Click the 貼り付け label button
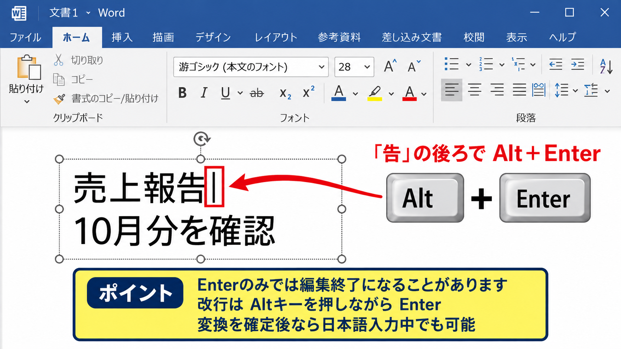This screenshot has height=349, width=621. click(26, 89)
